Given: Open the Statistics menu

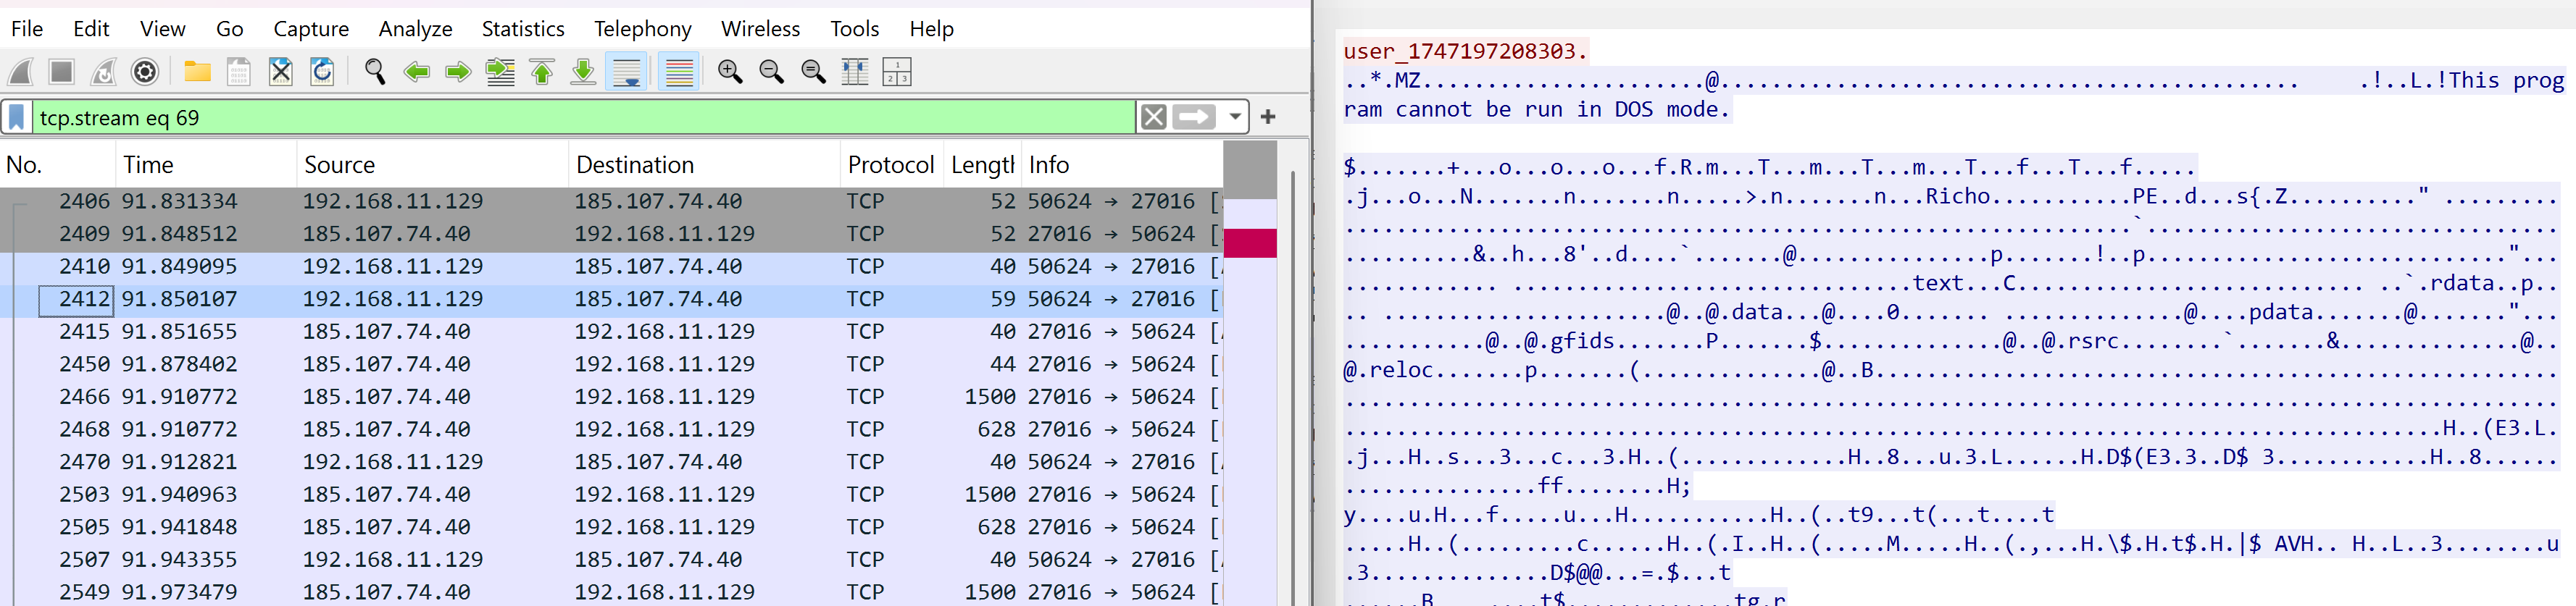Looking at the screenshot, I should [522, 29].
